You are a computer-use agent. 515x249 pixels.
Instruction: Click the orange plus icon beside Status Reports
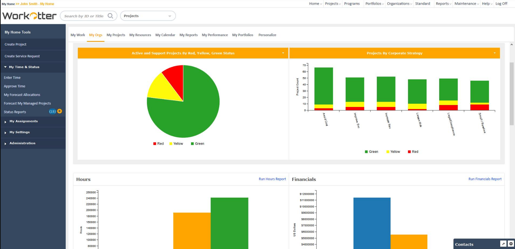tap(59, 111)
